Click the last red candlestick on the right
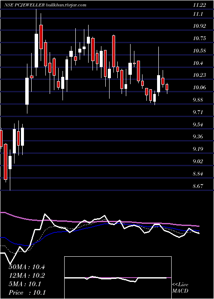The width and height of the screenshot is (214, 299). [x=167, y=87]
